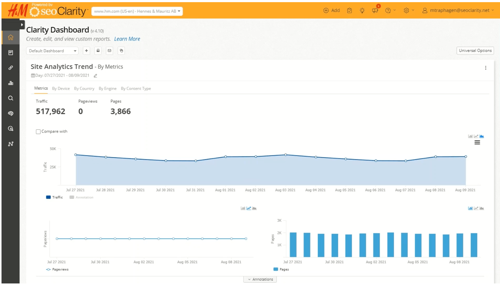This screenshot has height=285, width=500.
Task: Switch to the By Device tab
Action: pos(61,88)
